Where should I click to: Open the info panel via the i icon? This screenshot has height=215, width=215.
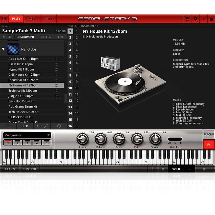coord(204,18)
